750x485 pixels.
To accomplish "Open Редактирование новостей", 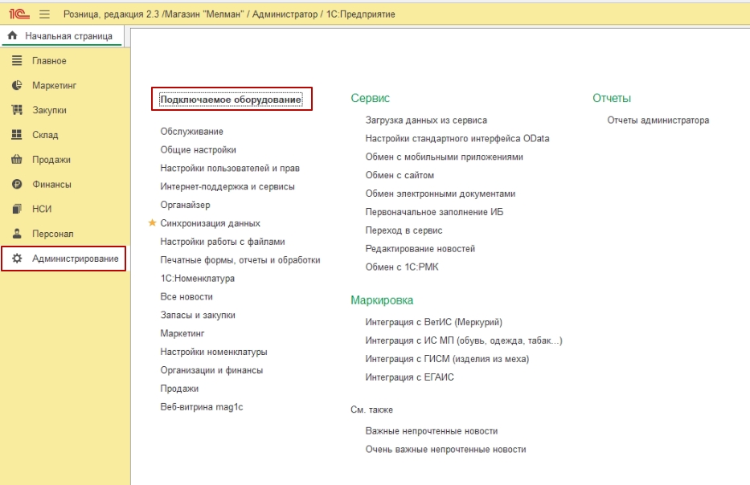I will [x=420, y=249].
